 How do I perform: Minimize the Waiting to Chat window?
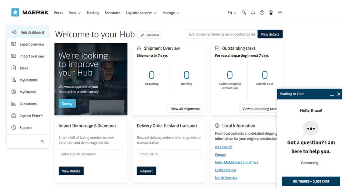pyautogui.click(x=332, y=94)
